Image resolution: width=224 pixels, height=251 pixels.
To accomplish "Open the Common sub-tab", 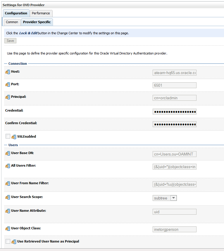I will click(x=12, y=22).
